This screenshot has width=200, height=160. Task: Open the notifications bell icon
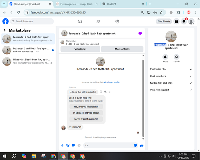184,21
